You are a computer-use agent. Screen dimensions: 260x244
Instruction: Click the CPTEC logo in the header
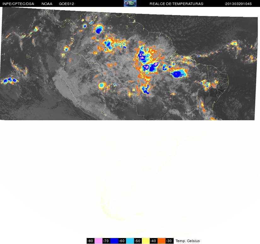tap(130, 3)
